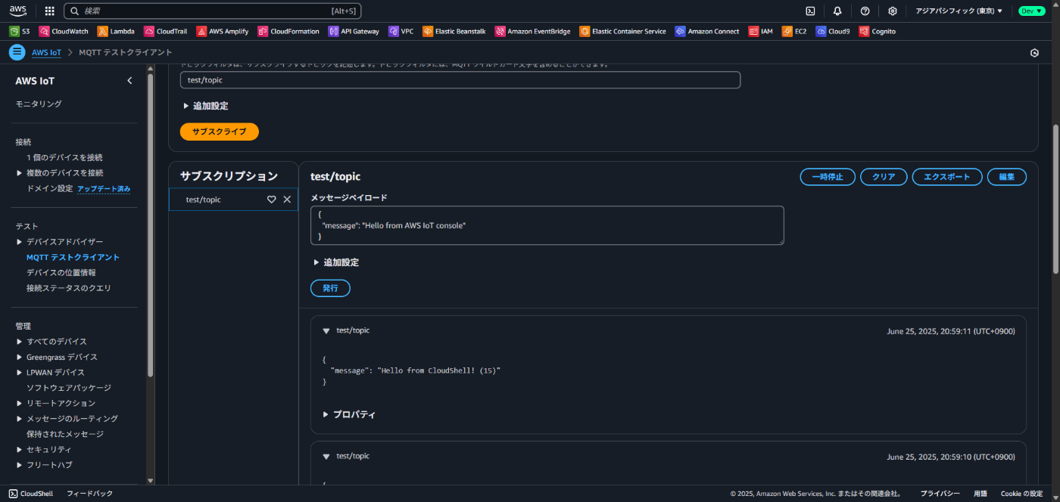
Task: Open CloudFormation shortcut
Action: tap(288, 31)
